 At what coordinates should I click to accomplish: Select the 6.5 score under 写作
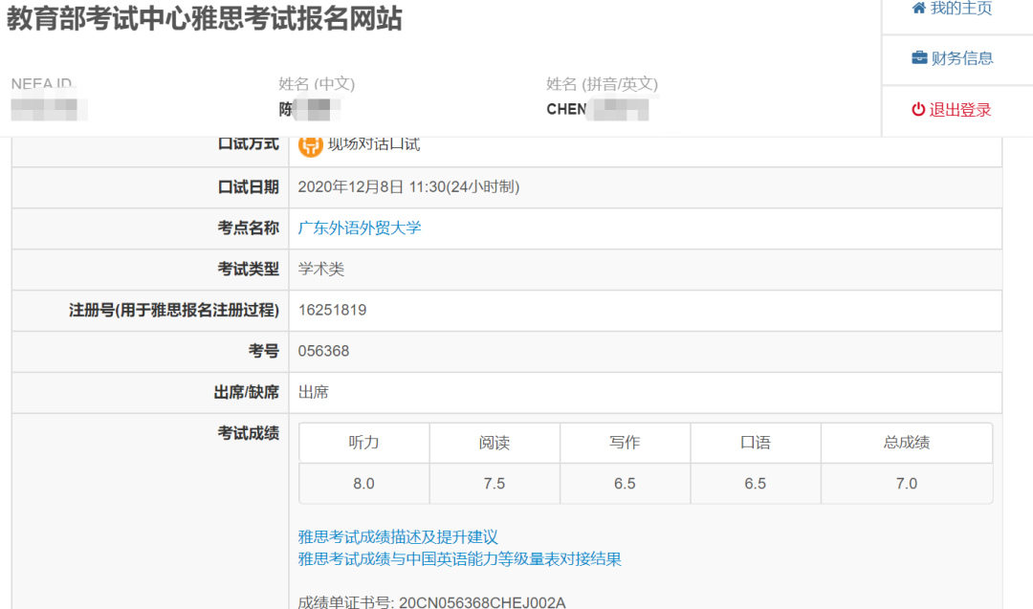point(625,484)
